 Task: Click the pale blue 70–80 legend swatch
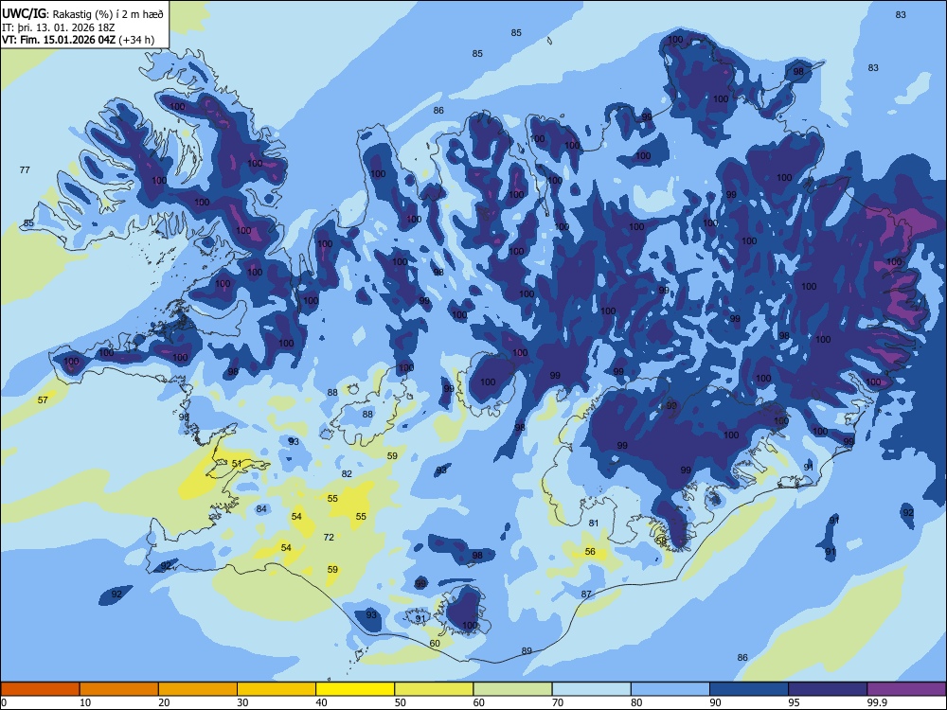(591, 689)
